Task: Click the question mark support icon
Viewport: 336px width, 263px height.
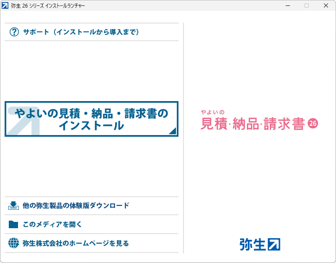Action: pyautogui.click(x=14, y=32)
